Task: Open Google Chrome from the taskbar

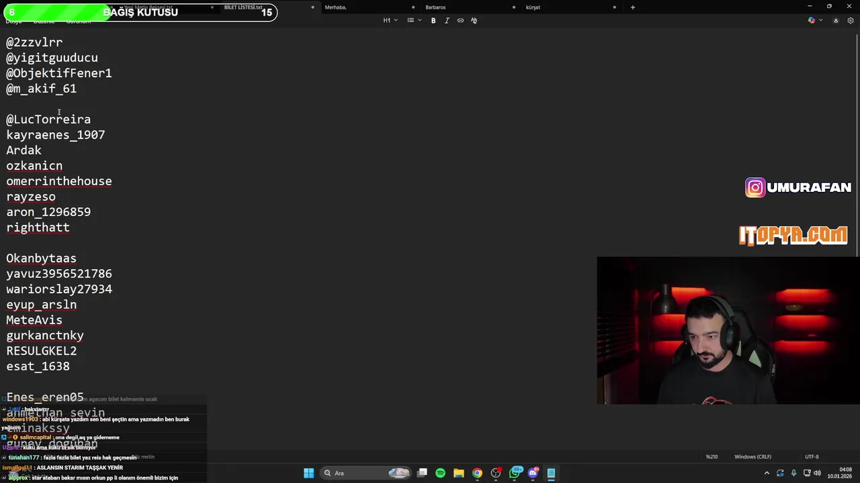Action: pyautogui.click(x=477, y=473)
